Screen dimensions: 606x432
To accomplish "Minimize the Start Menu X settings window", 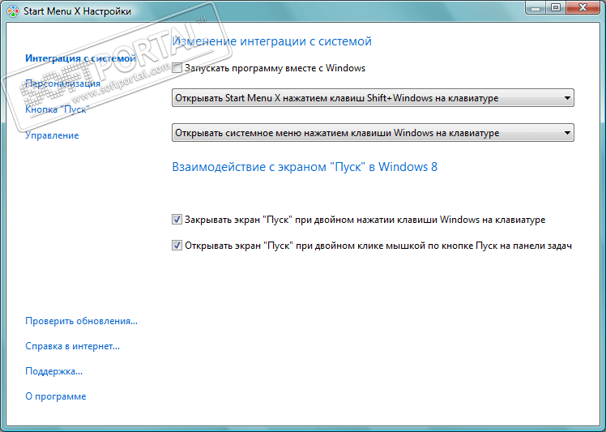I will [536, 7].
